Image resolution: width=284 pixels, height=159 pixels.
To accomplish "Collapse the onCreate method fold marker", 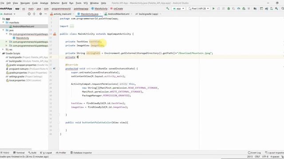I will pyautogui.click(x=59, y=69).
